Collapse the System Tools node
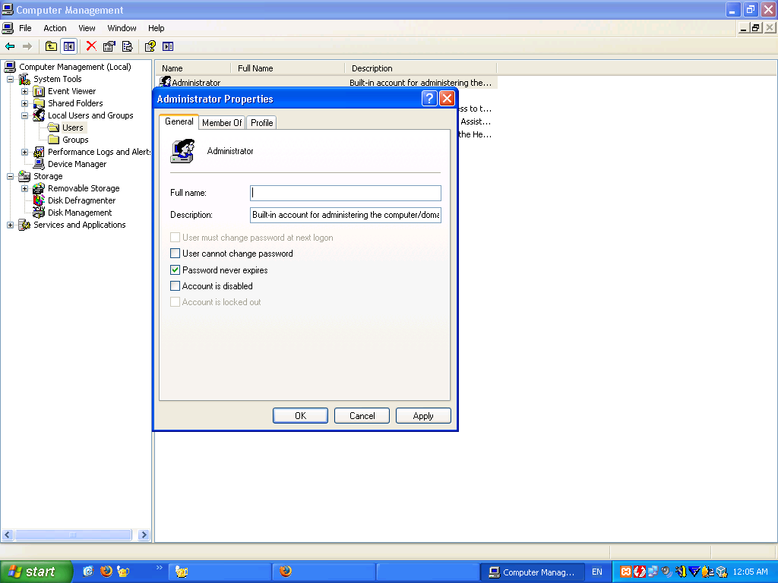778x583 pixels. pos(10,79)
